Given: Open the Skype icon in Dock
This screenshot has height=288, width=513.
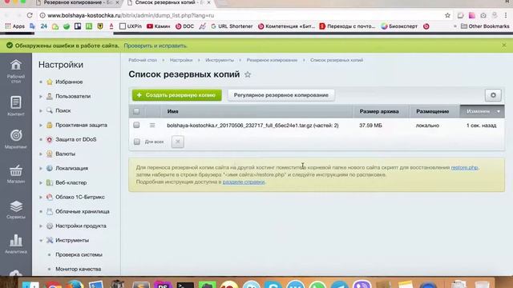Looking at the screenshot, I should click(273, 285).
